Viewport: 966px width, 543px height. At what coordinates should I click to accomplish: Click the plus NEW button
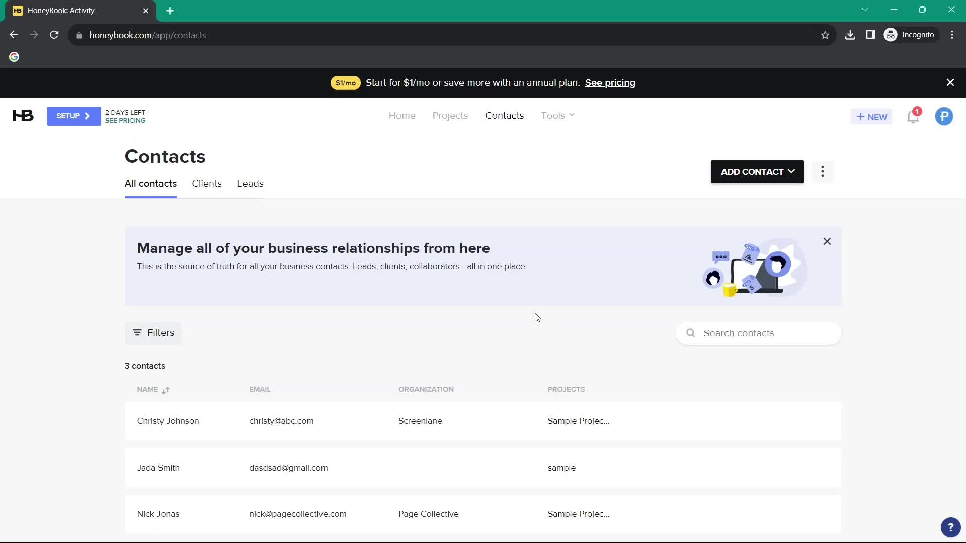(872, 116)
